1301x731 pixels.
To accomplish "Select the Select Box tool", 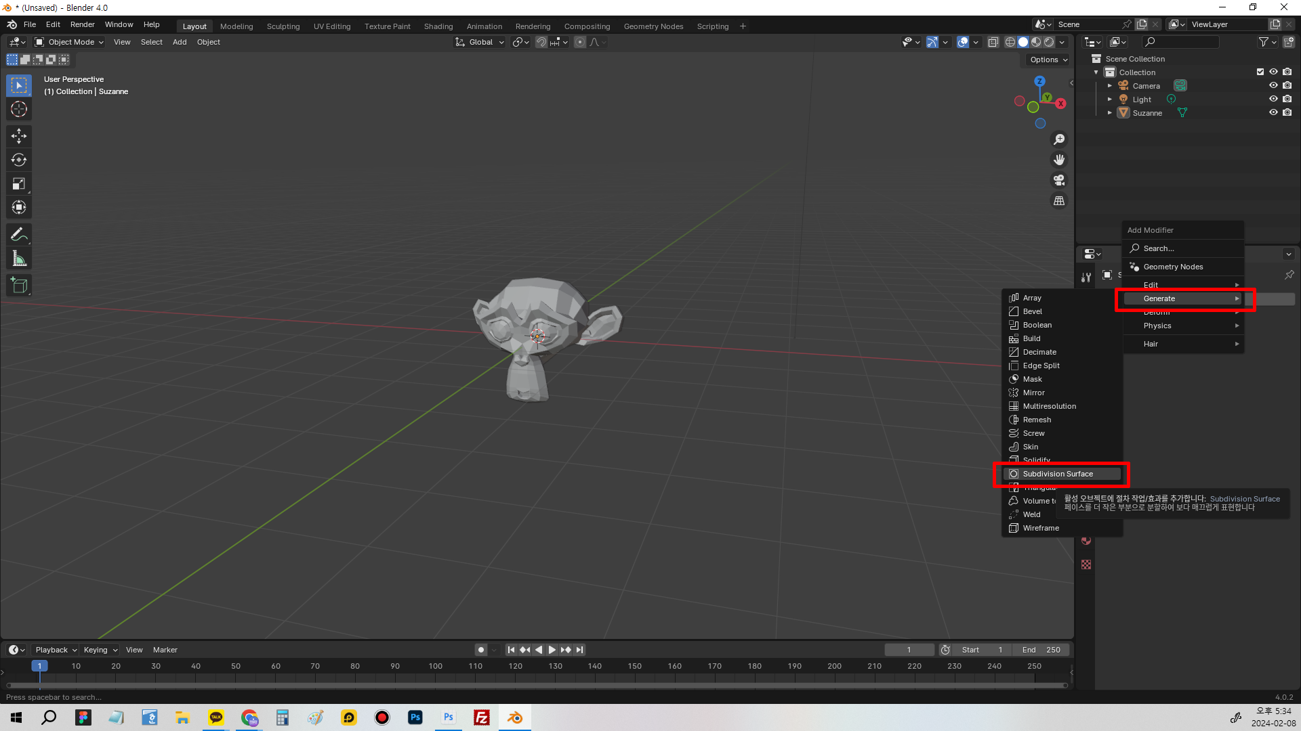I will click(19, 86).
